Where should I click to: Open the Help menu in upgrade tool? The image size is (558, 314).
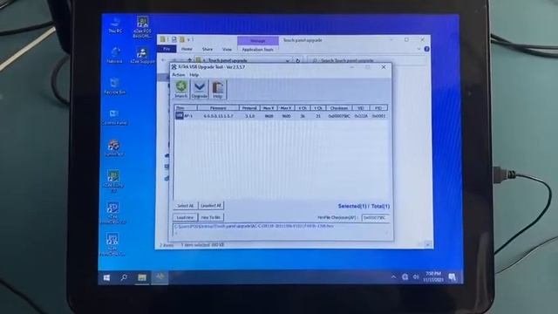tap(194, 75)
